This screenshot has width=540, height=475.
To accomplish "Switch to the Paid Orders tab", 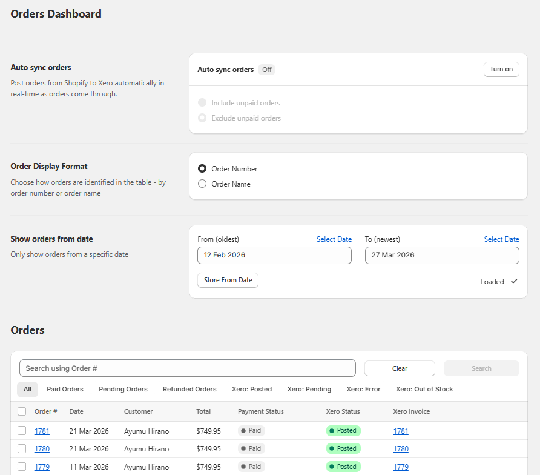I will pos(65,389).
